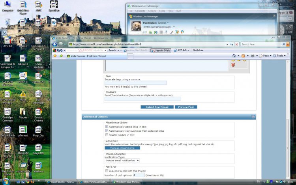Click the Add to Favorites star-plus icon
Image resolution: width=296 pixels, height=185 pixels.
[61, 56]
